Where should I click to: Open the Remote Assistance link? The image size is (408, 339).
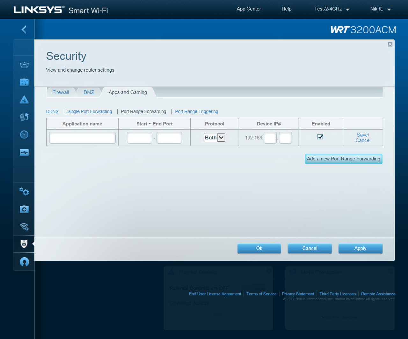pos(378,294)
